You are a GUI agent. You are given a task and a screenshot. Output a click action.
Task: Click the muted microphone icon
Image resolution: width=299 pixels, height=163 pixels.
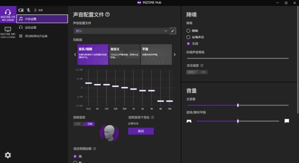pos(29,10)
